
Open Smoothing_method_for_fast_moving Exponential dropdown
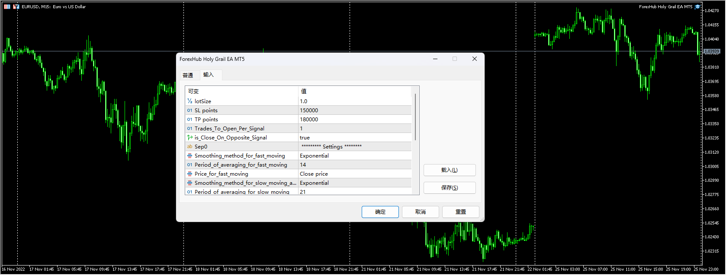[355, 155]
